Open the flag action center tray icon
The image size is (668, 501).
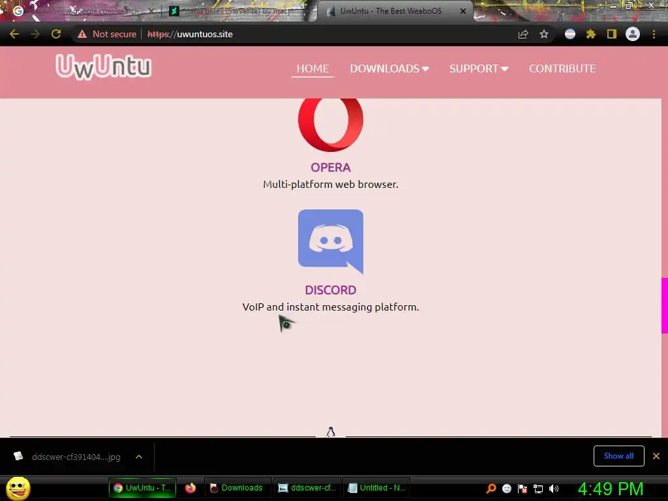[x=523, y=488]
